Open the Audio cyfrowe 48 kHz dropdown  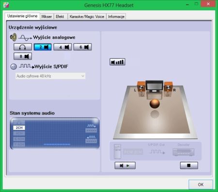pyautogui.click(x=50, y=76)
